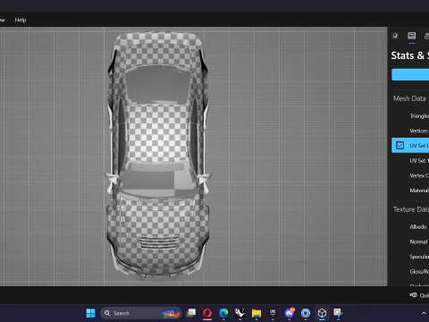The image size is (429, 322).
Task: Open the Windows Start menu
Action: tap(90, 313)
